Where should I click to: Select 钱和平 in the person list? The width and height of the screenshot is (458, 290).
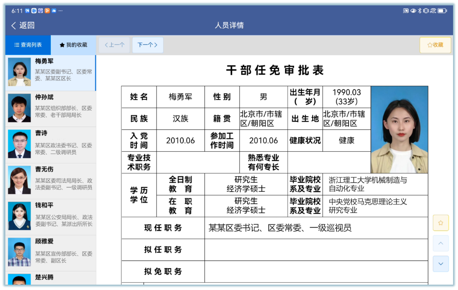(50, 217)
